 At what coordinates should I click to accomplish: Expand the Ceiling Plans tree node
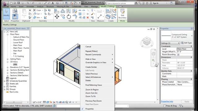coord(7,59)
